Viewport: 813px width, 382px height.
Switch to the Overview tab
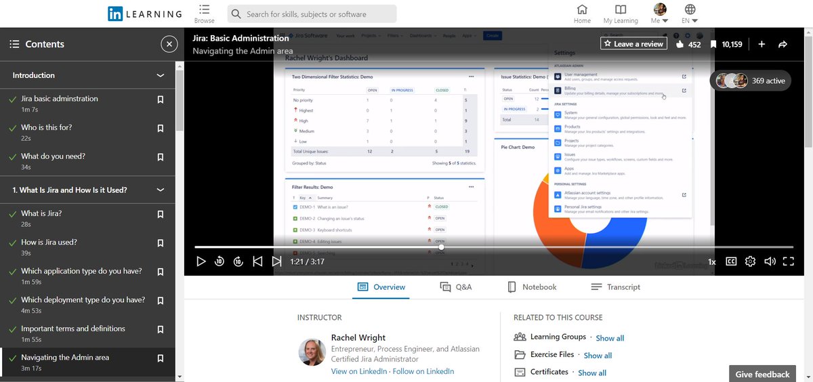pyautogui.click(x=381, y=287)
